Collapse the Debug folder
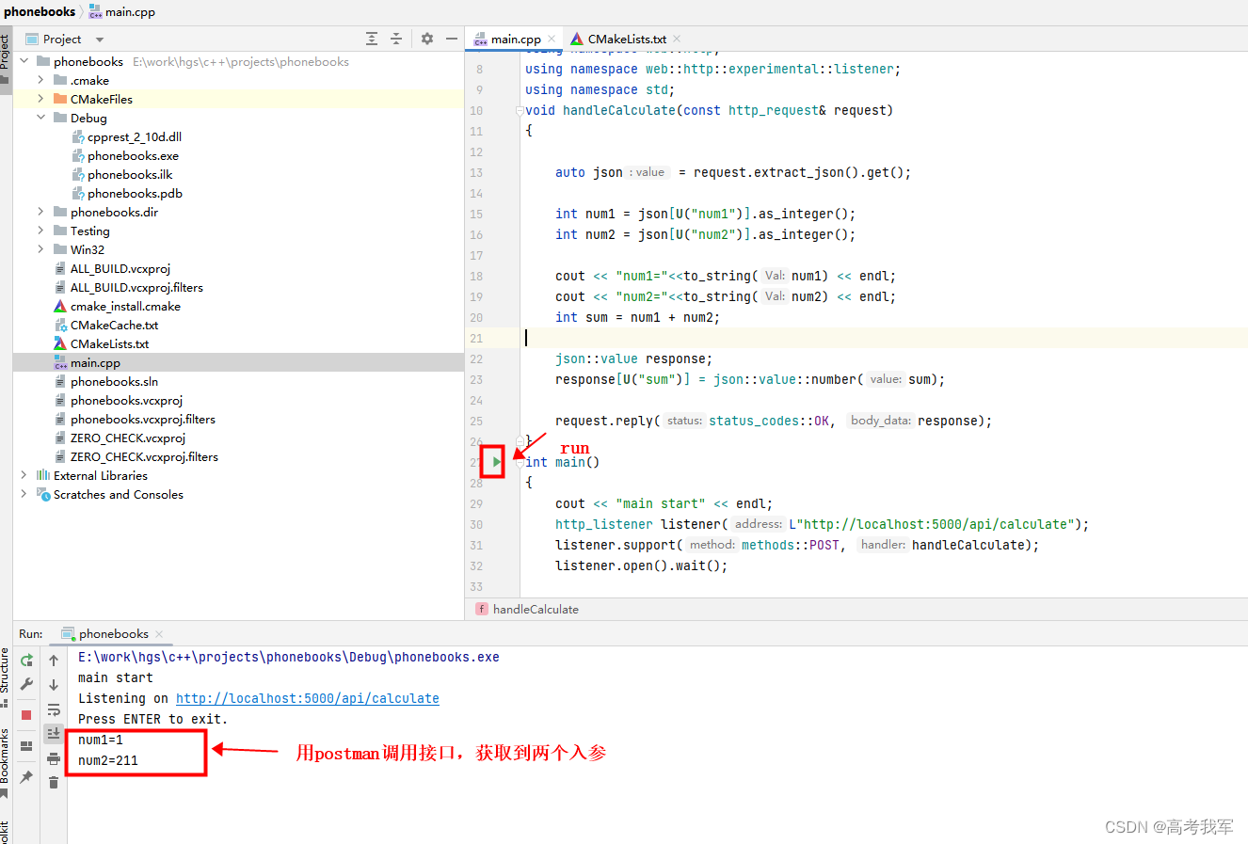1248x844 pixels. point(40,118)
